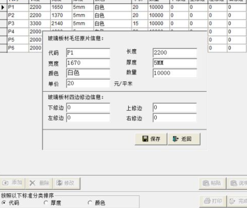
Task: Click the 删除 delete button
Action: pos(39,183)
